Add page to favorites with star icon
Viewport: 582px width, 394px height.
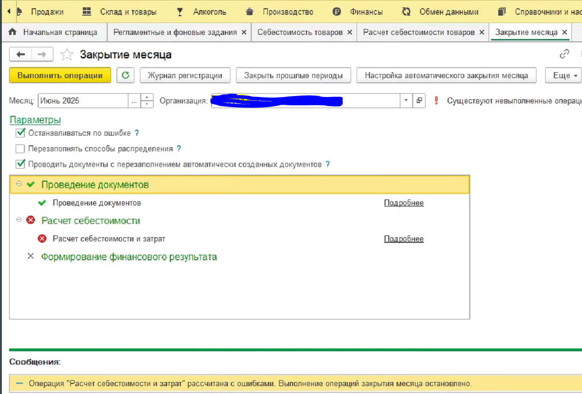[x=67, y=55]
